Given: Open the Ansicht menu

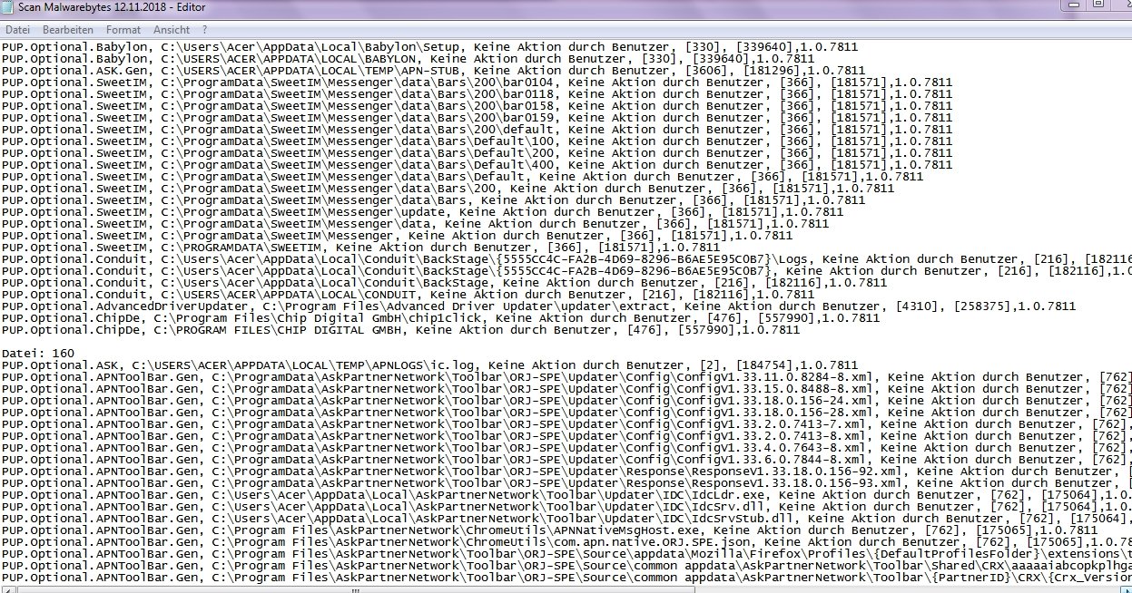Looking at the screenshot, I should pyautogui.click(x=172, y=30).
